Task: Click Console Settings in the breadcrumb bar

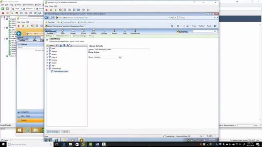Action: click(79, 36)
